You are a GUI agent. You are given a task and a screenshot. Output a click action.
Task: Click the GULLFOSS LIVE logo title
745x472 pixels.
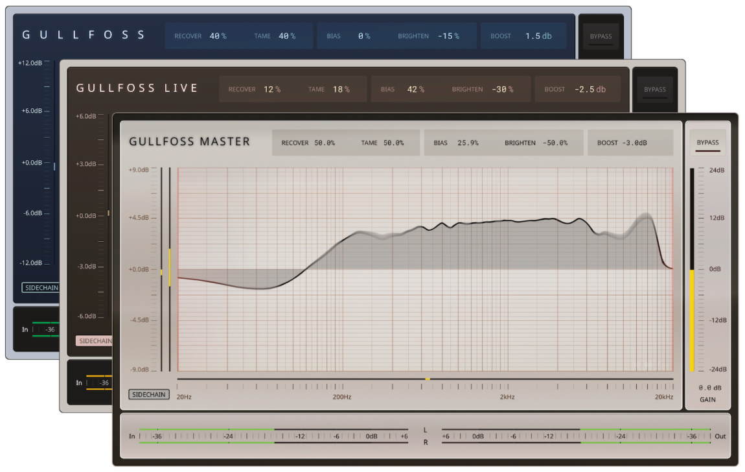click(x=137, y=88)
